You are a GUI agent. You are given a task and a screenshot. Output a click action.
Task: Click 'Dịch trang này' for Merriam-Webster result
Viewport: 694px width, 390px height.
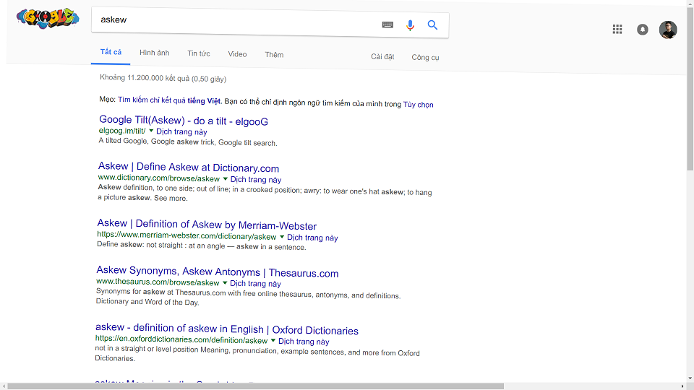(312, 238)
